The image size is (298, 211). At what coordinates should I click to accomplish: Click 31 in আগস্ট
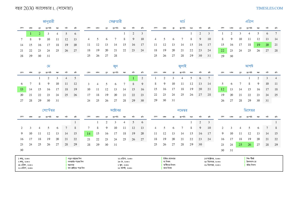267,101
